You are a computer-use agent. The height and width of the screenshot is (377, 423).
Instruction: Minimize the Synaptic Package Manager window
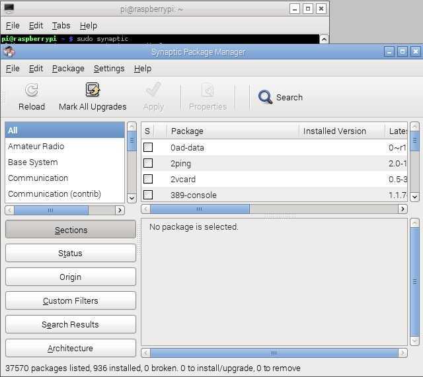click(389, 51)
